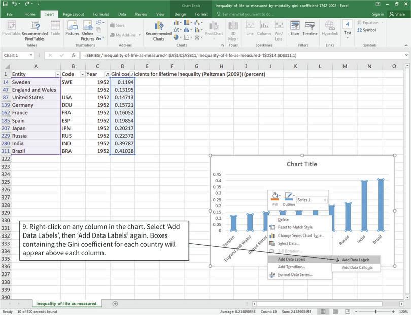
Task: Switch to Page Layout view in status bar
Action: 335,312
